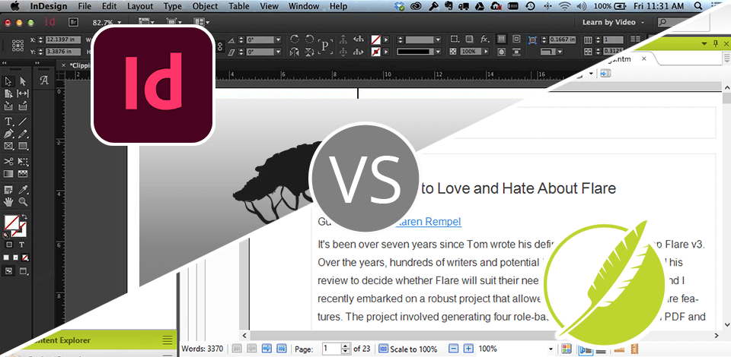Select the Type tool

pyautogui.click(x=8, y=122)
